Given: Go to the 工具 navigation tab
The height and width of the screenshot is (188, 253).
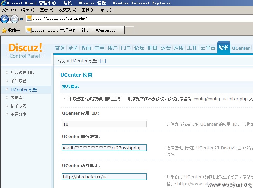Looking at the screenshot, I should click(x=192, y=48).
